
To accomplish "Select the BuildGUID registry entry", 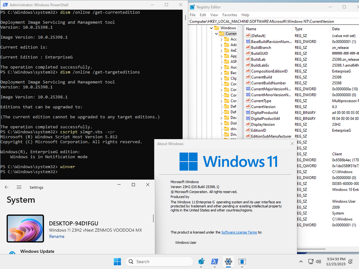I will [x=259, y=53].
